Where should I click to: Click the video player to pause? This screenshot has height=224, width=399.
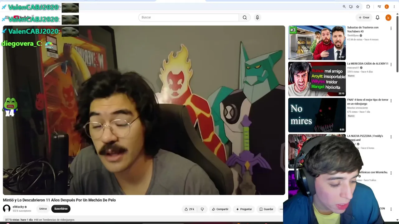[144, 110]
